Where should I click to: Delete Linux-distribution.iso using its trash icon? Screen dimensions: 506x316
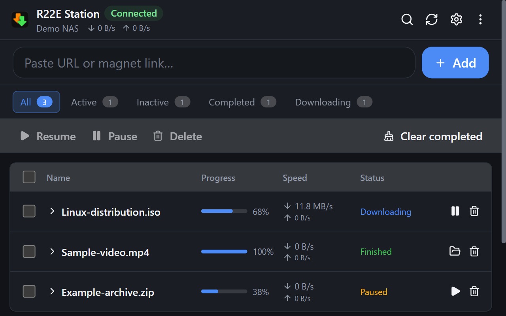[x=474, y=211]
